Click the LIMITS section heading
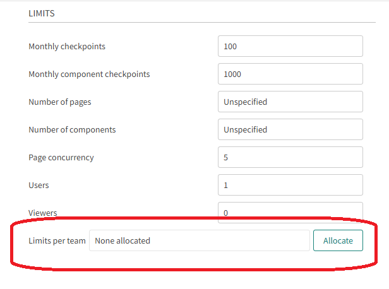 point(42,13)
